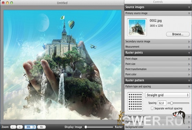Open the zoom percentage dropdown arrow
Image resolution: width=192 pixels, height=130 pixels.
(35, 127)
